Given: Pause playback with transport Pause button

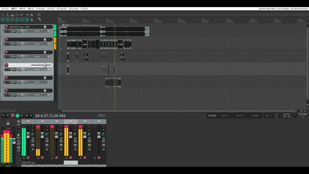Looking at the screenshot, I should [31, 116].
